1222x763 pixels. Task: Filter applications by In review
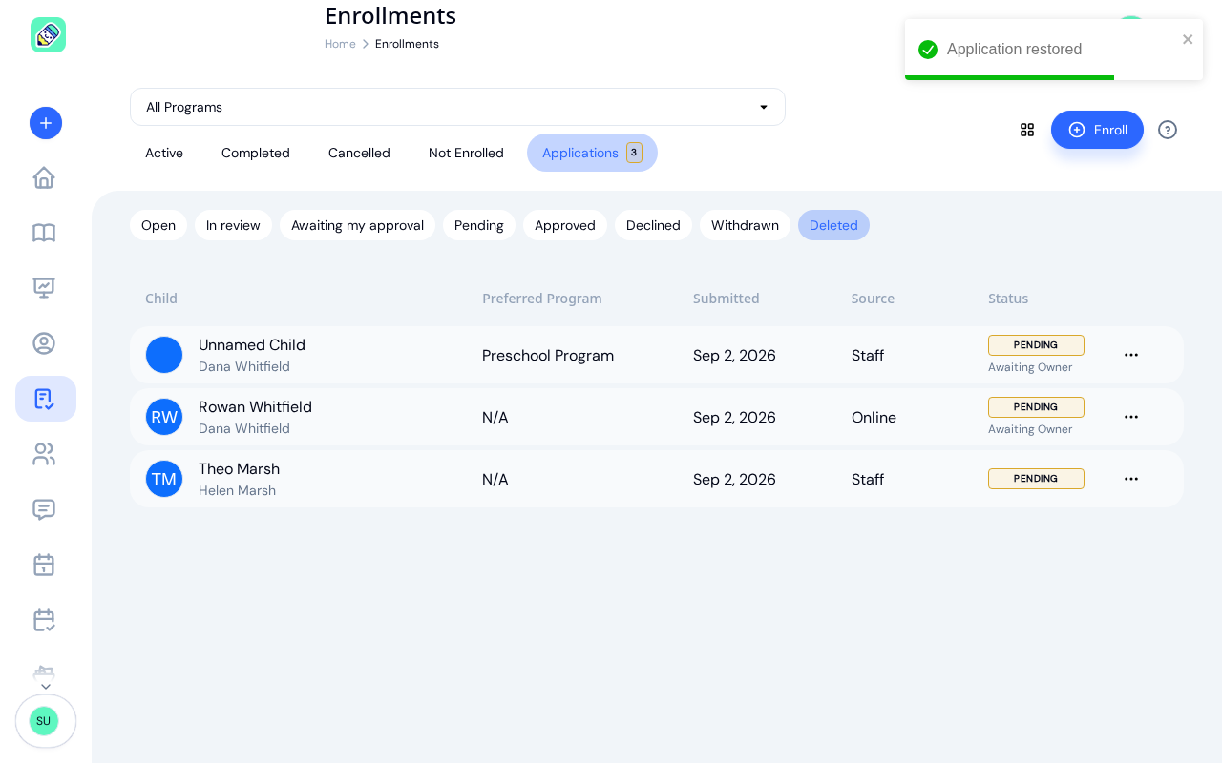tap(233, 225)
